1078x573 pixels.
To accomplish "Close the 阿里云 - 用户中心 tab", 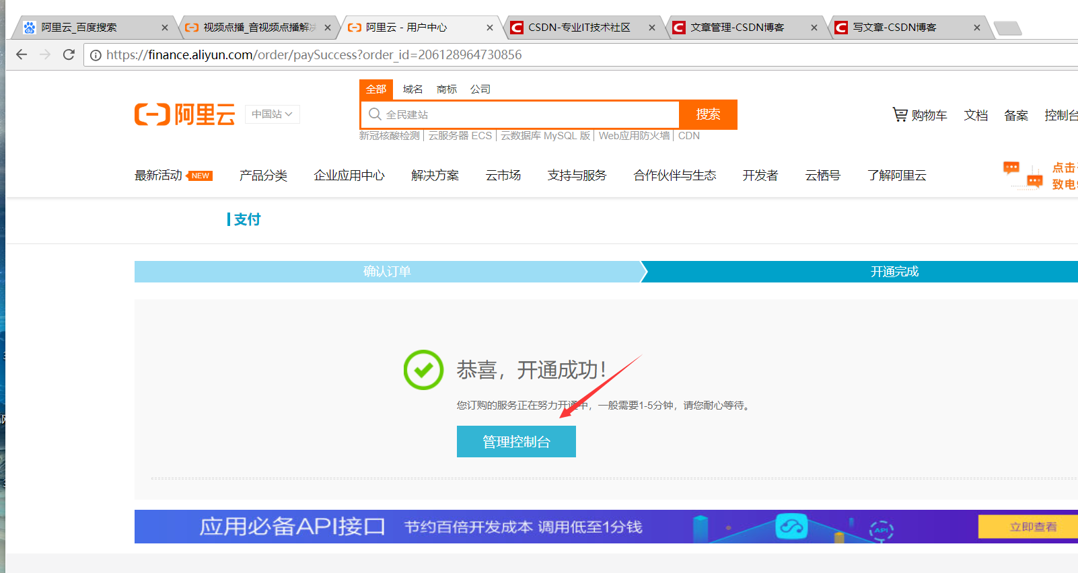I will (490, 28).
